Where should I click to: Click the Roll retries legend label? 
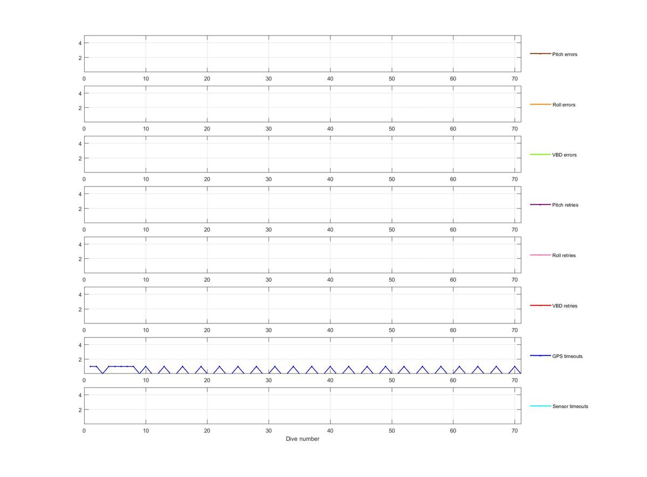pos(564,255)
